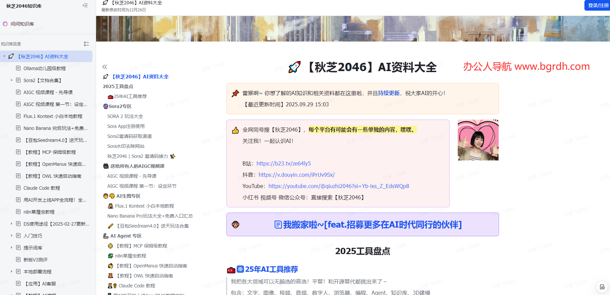This screenshot has height=295, width=610.
Task: Open 我搬家啦 document link
Action: [368, 225]
